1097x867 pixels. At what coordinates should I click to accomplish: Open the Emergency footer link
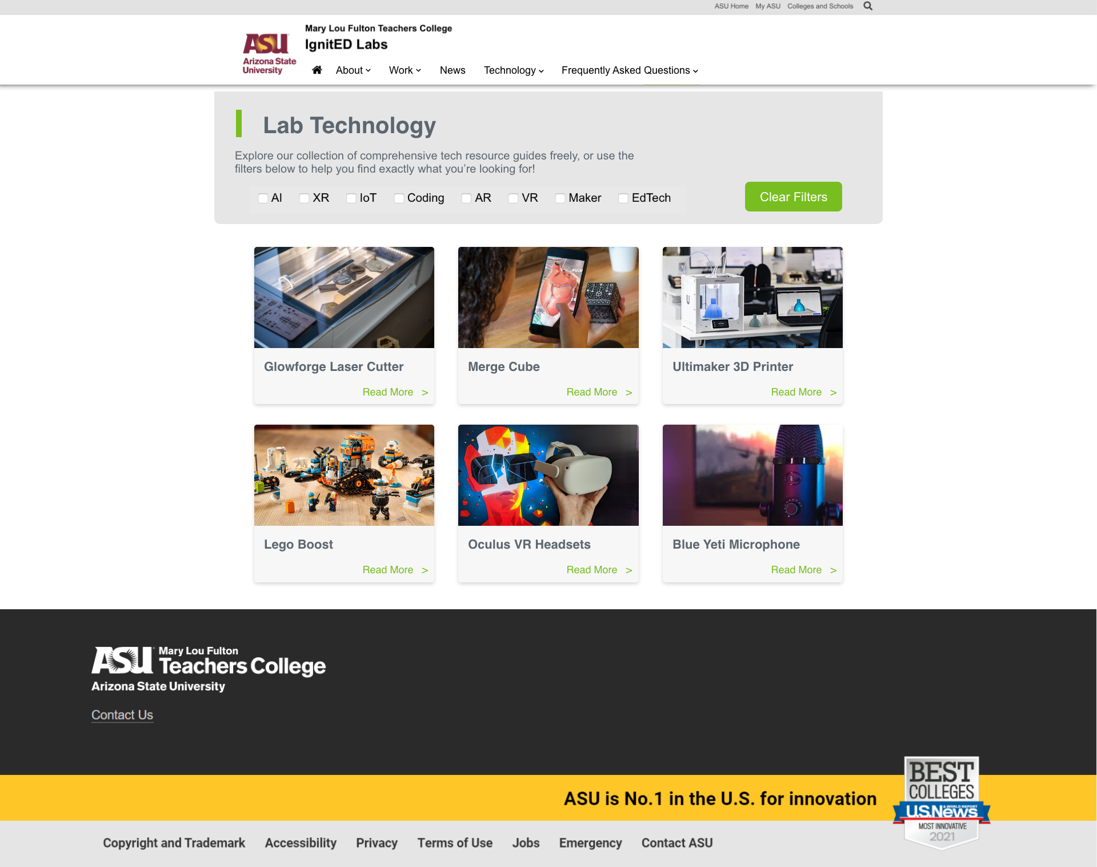(590, 843)
